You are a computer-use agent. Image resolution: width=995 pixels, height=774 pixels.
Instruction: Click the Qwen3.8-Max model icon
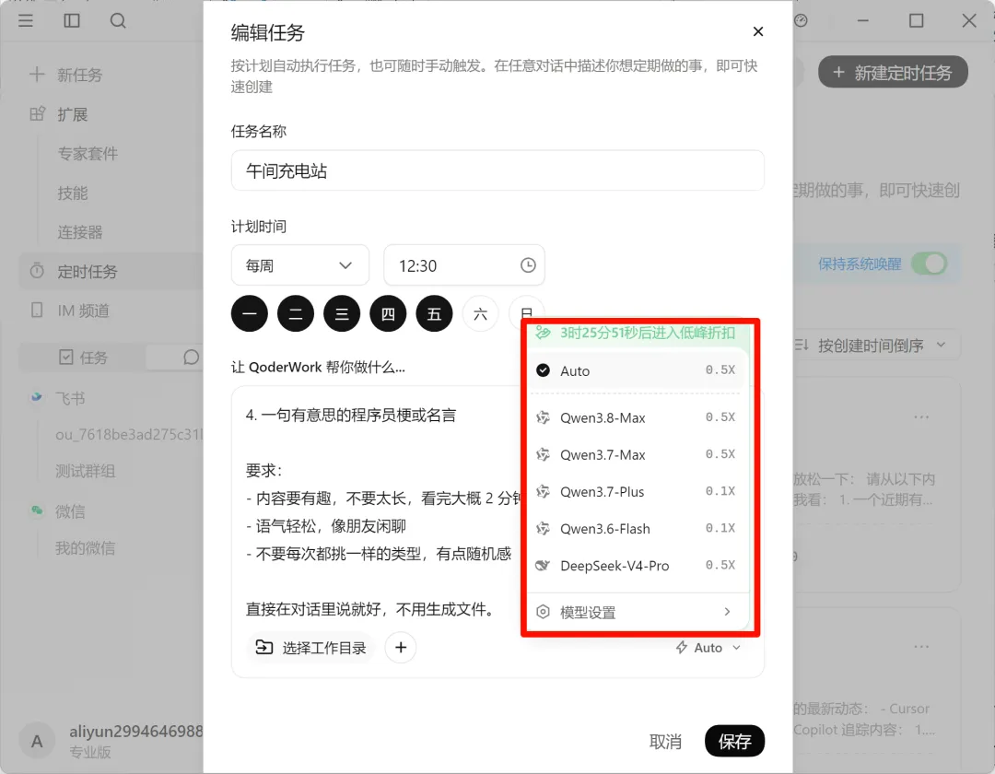click(543, 417)
